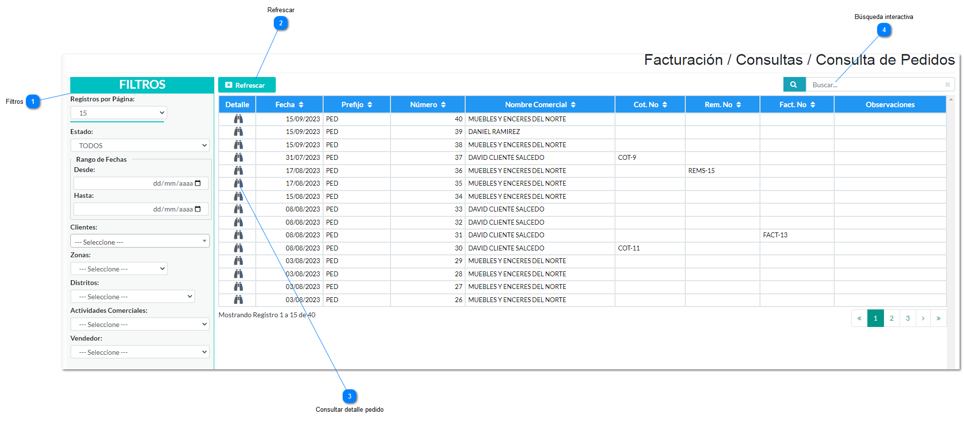Open detail binoculars for order number 28

(238, 274)
